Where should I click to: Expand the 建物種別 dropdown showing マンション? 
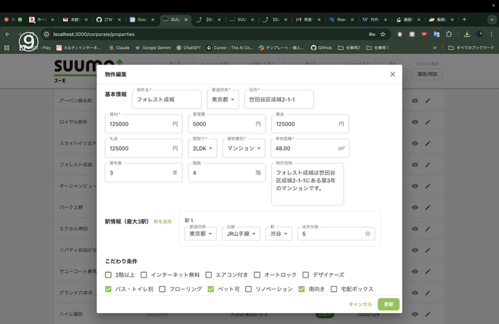point(243,148)
